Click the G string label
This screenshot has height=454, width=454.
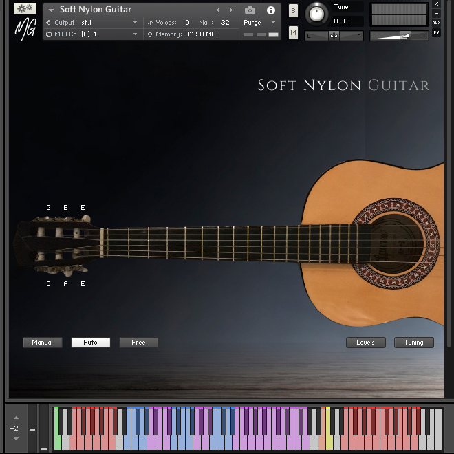[x=48, y=207]
